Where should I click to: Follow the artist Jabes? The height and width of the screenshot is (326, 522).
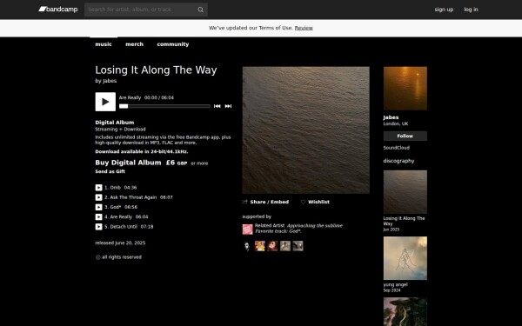coord(405,136)
